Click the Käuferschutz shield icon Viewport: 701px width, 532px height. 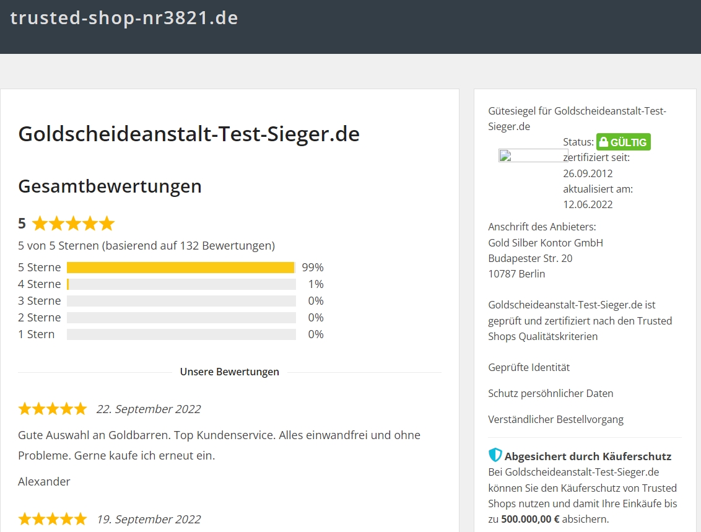coord(495,455)
